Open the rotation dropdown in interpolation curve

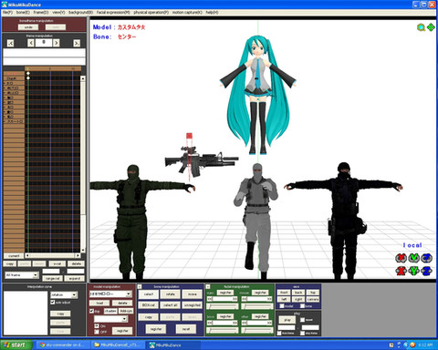[64, 294]
